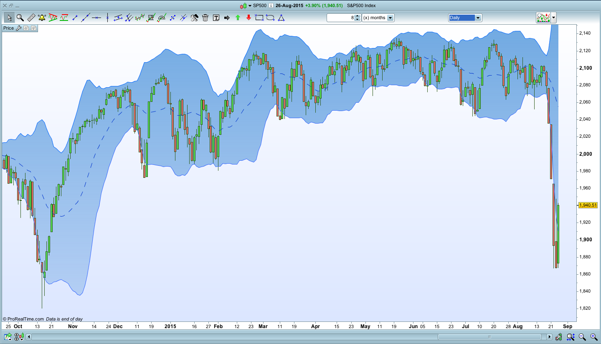
Task: Click the add indicator button
Action: [543, 18]
